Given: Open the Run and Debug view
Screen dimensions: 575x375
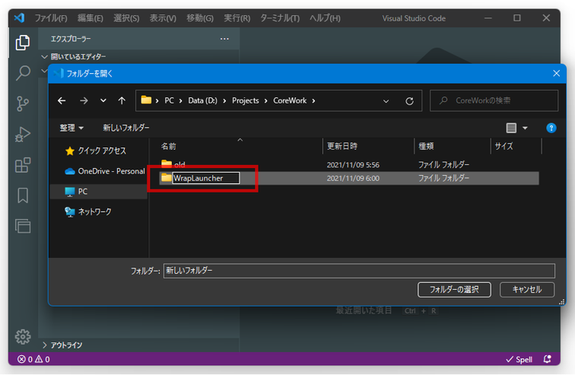Looking at the screenshot, I should (x=23, y=134).
